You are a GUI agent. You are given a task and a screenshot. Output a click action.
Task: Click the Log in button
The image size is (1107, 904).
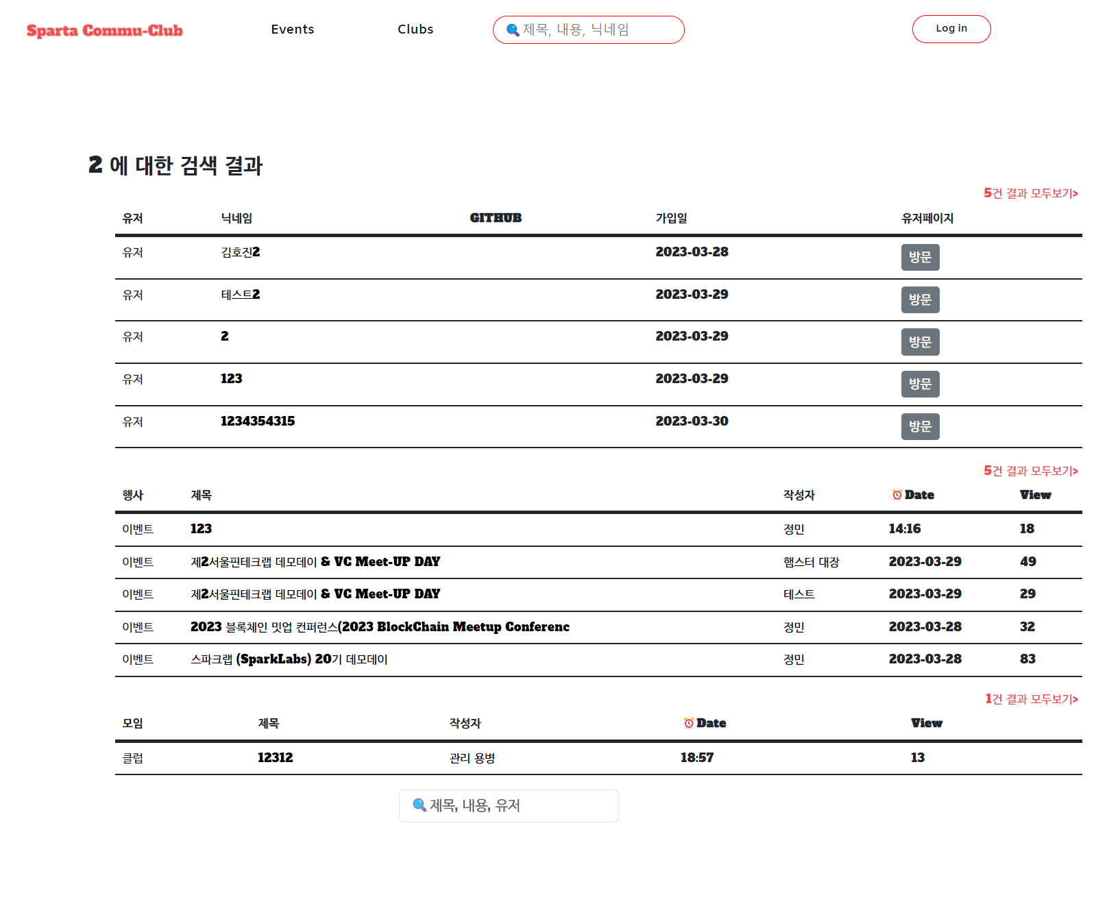(951, 29)
